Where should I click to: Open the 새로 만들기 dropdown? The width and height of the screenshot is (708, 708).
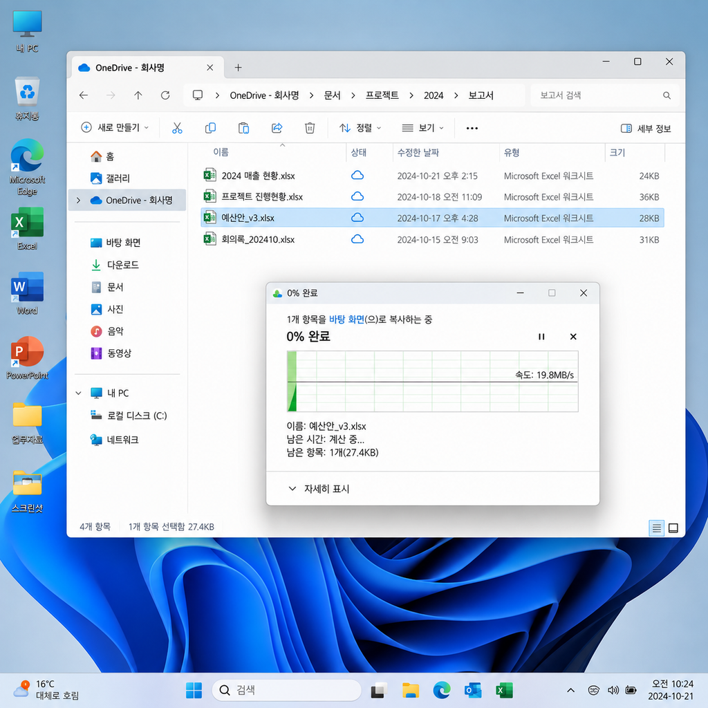115,128
